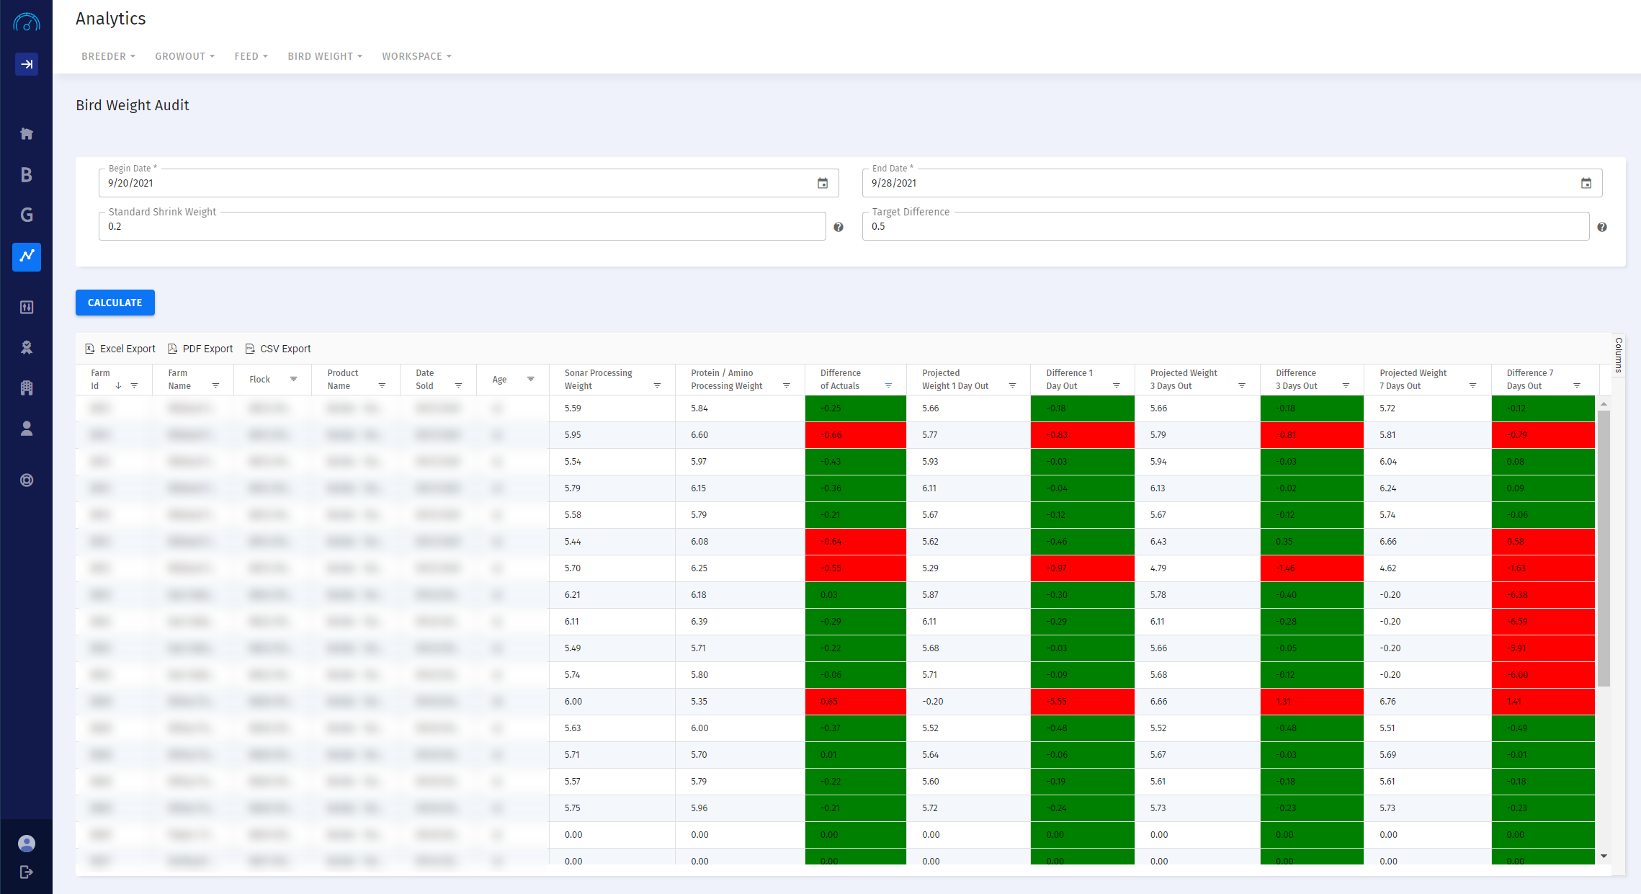
Task: Edit the Target Difference field
Action: pos(1225,226)
